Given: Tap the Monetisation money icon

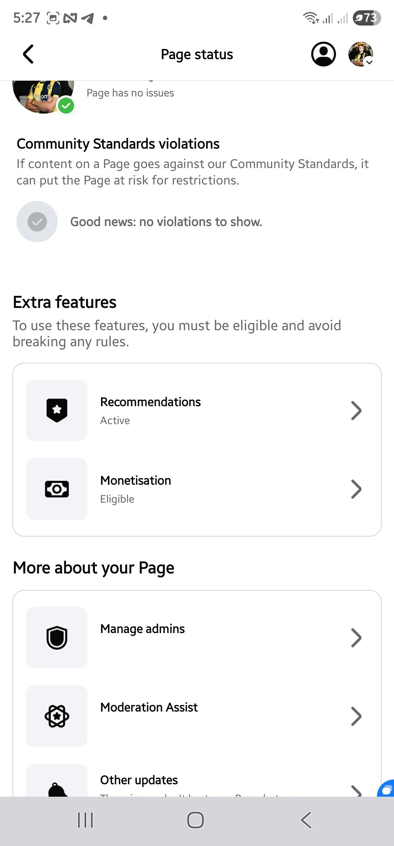Looking at the screenshot, I should coord(57,489).
